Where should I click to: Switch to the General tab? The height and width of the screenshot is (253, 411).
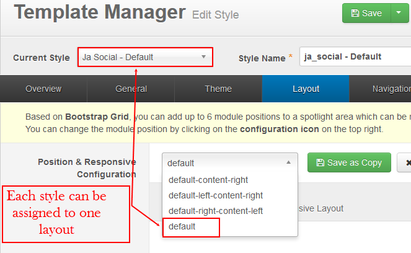(131, 89)
